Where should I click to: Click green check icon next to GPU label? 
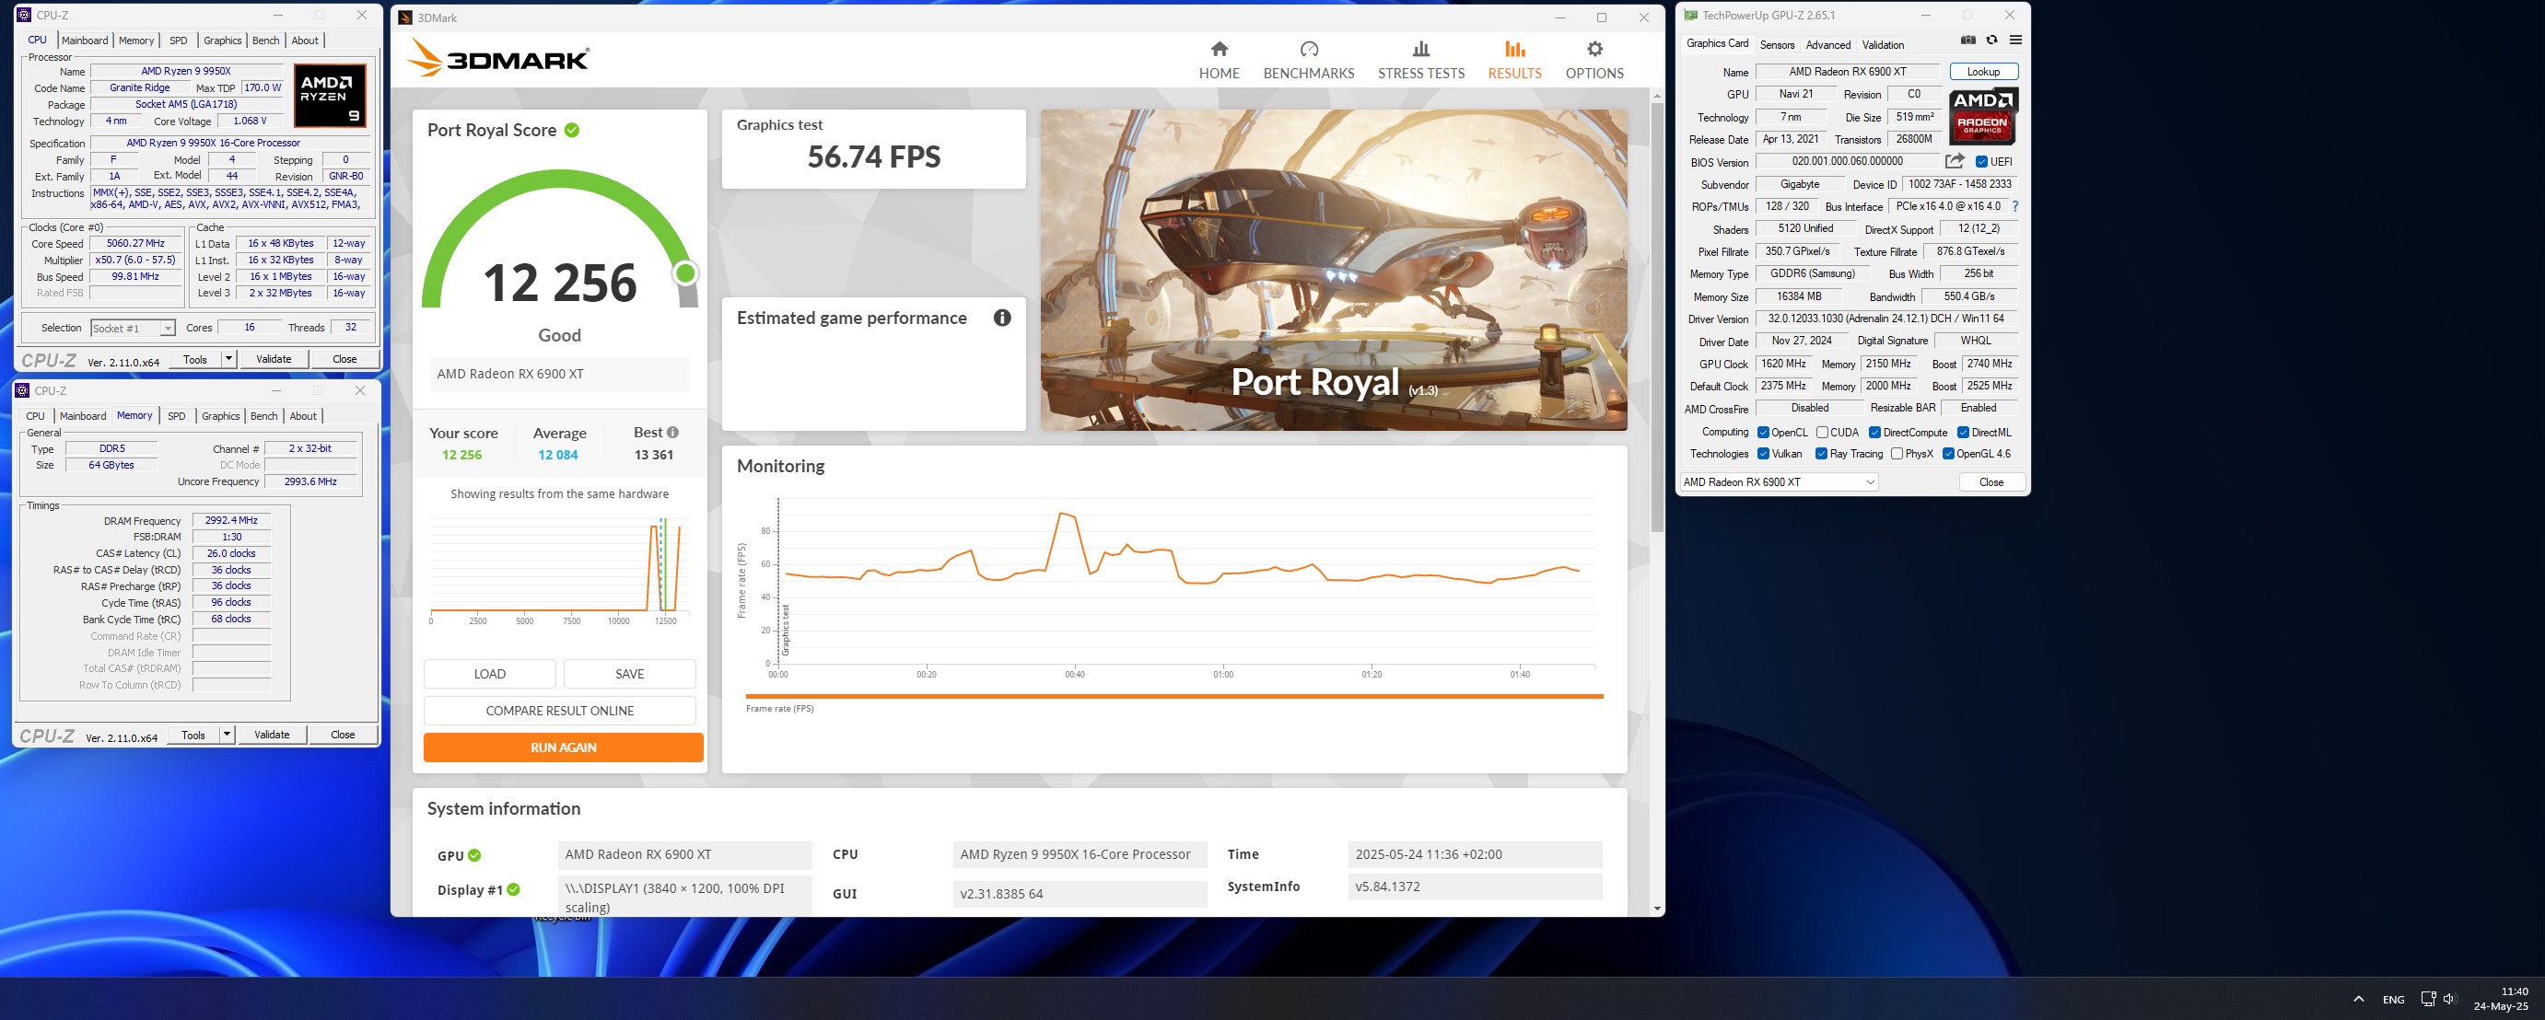[474, 855]
